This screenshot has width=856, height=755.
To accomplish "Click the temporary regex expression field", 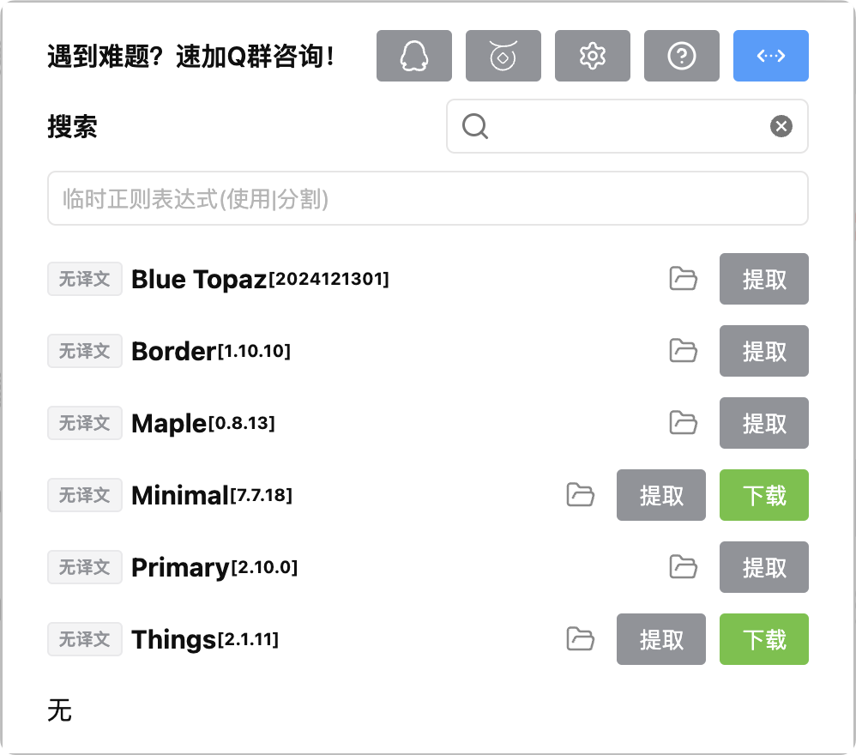I will [427, 198].
